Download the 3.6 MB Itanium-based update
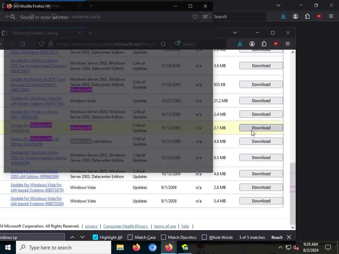339x254 pixels. coord(261,66)
